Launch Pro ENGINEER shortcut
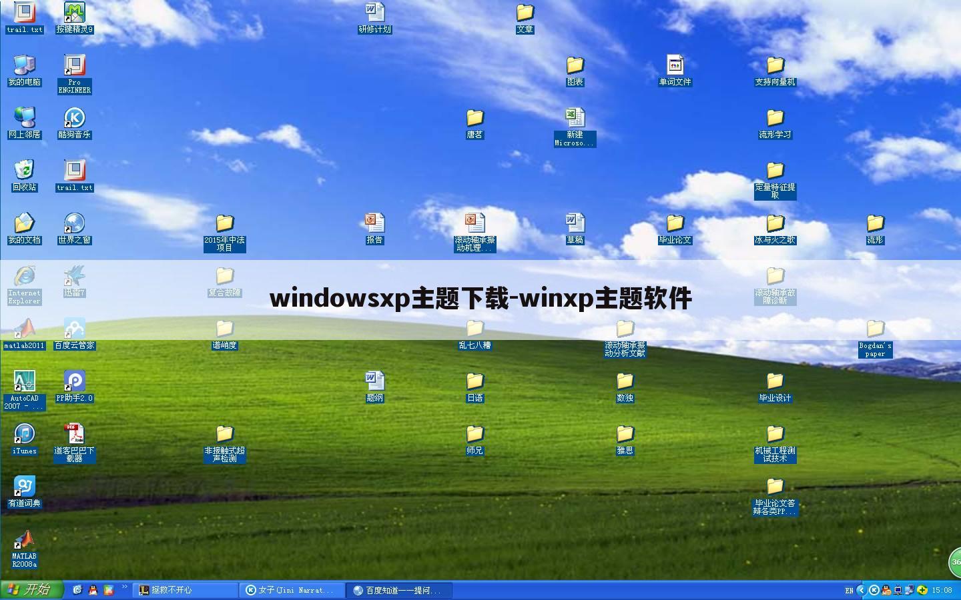Screen dimensions: 961x600 tap(74, 74)
